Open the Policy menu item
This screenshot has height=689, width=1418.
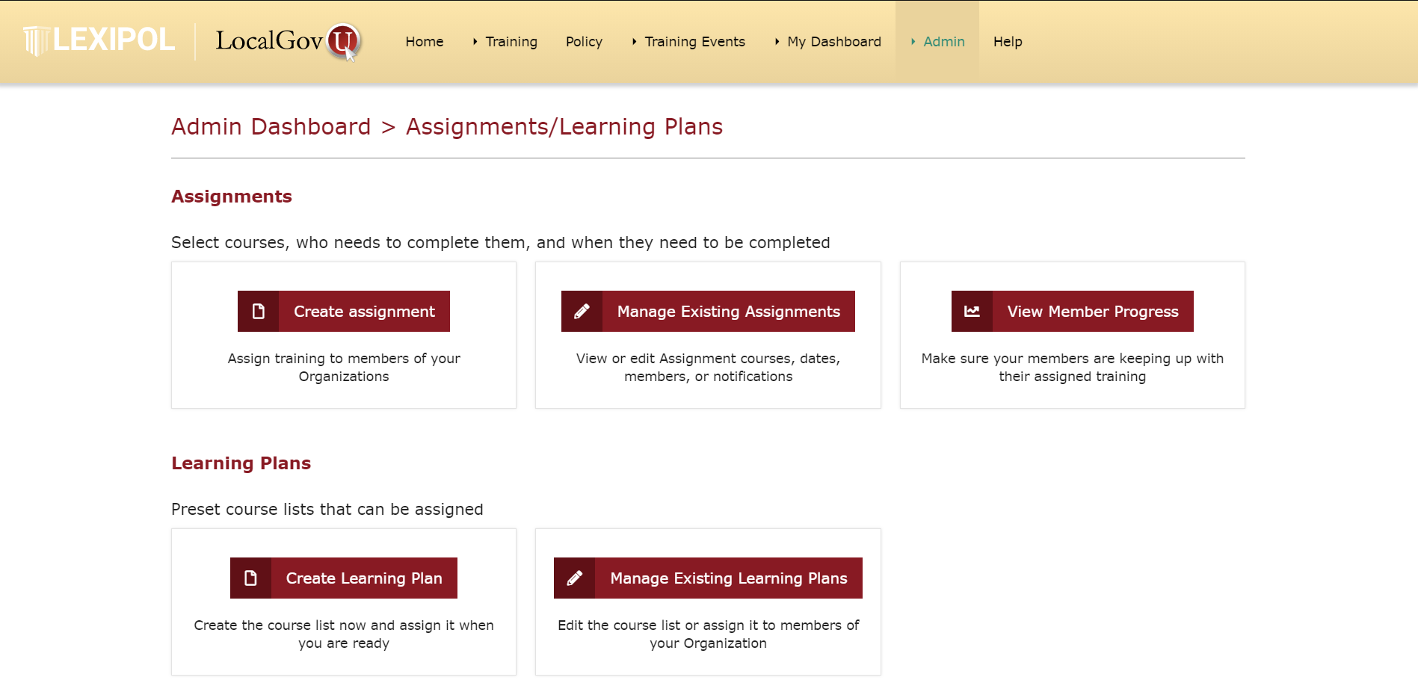point(584,42)
